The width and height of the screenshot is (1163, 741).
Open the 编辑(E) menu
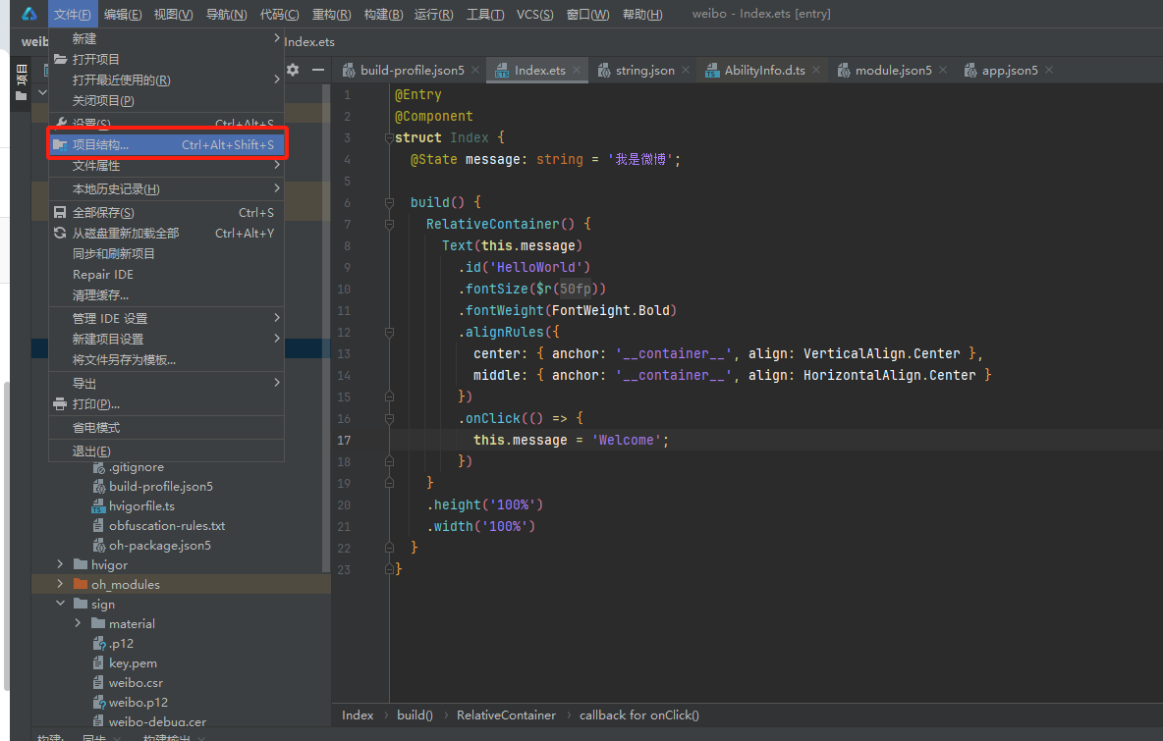[x=123, y=14]
